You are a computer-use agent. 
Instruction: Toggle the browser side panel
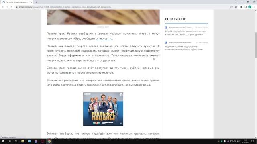point(245,7)
